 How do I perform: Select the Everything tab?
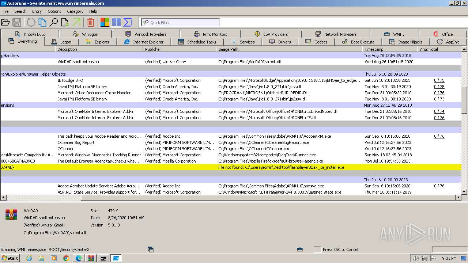tap(23, 41)
